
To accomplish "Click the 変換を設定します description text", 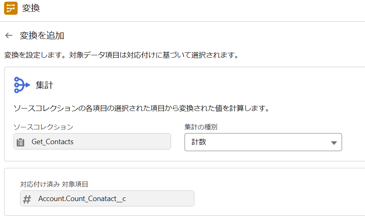I will (x=121, y=55).
